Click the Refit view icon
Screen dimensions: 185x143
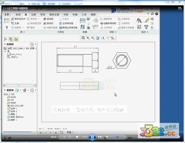pos(83,38)
